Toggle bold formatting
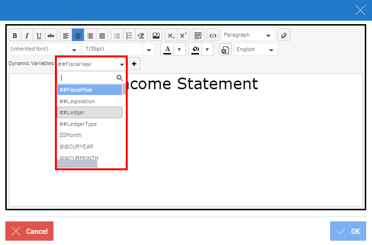 [15, 35]
